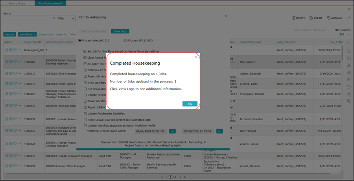Click Ok in Completed Housekeeping dialog

(190, 104)
